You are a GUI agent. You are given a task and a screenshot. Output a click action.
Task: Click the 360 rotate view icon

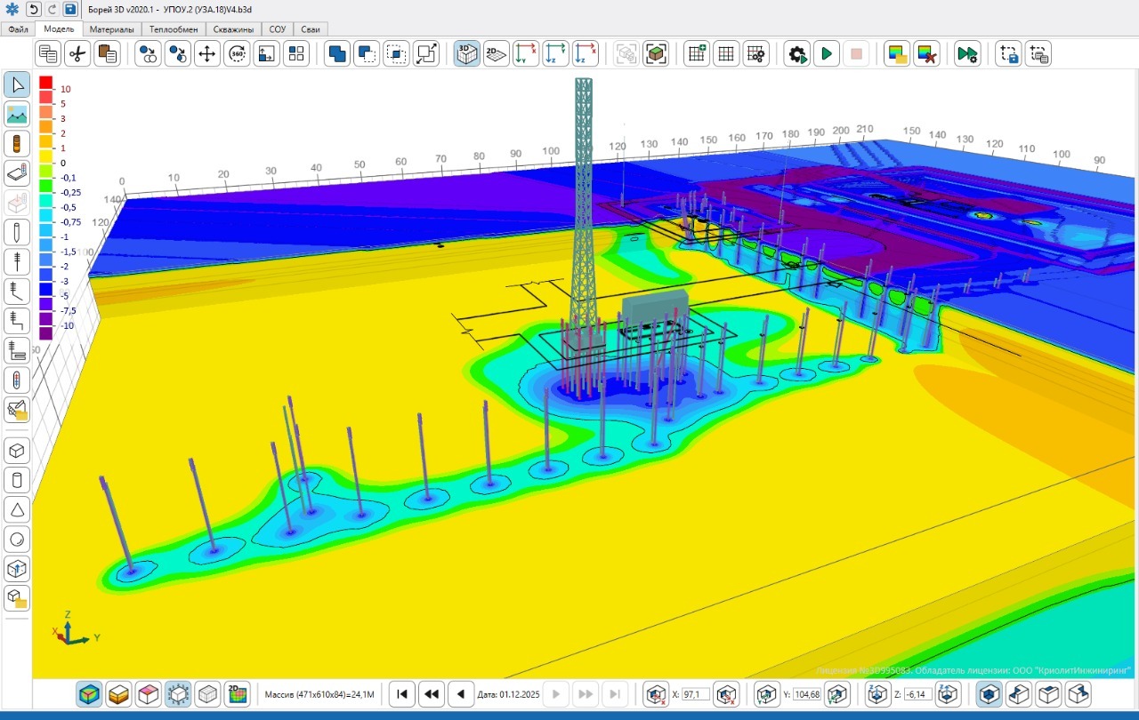[x=237, y=54]
